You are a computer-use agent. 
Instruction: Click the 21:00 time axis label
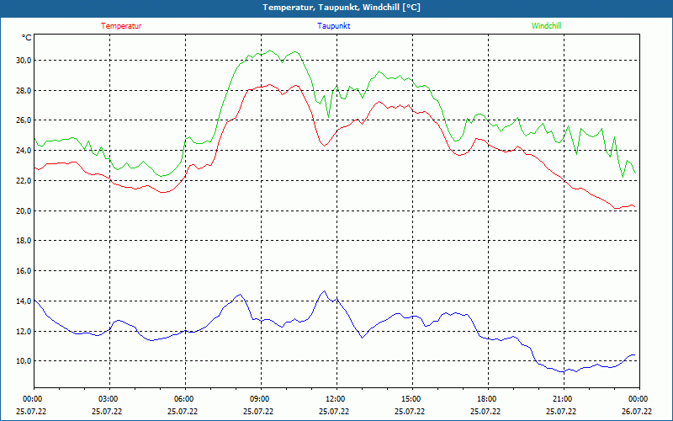tap(564, 399)
